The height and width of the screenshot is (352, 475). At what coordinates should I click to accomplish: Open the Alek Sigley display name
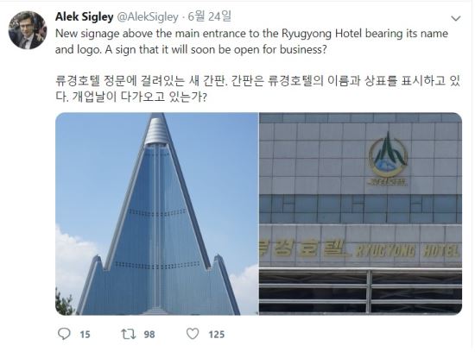[85, 16]
